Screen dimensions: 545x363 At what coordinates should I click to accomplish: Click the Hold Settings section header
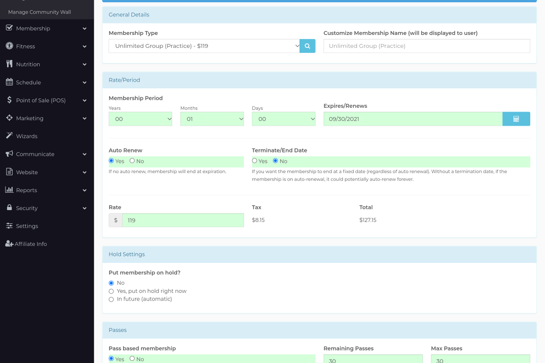pyautogui.click(x=319, y=254)
